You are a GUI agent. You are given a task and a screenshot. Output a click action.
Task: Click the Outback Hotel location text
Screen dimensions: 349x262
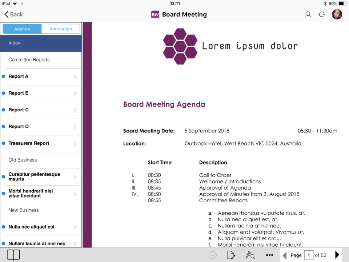pos(242,143)
